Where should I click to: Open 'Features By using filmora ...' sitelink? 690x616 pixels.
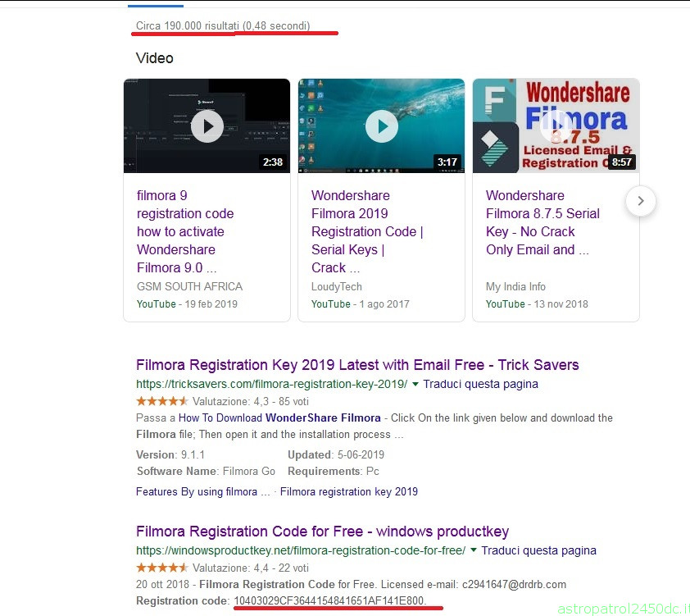click(x=203, y=492)
